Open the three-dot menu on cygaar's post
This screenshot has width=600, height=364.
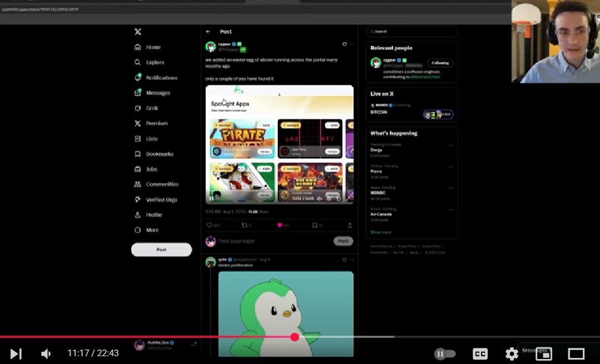click(351, 44)
